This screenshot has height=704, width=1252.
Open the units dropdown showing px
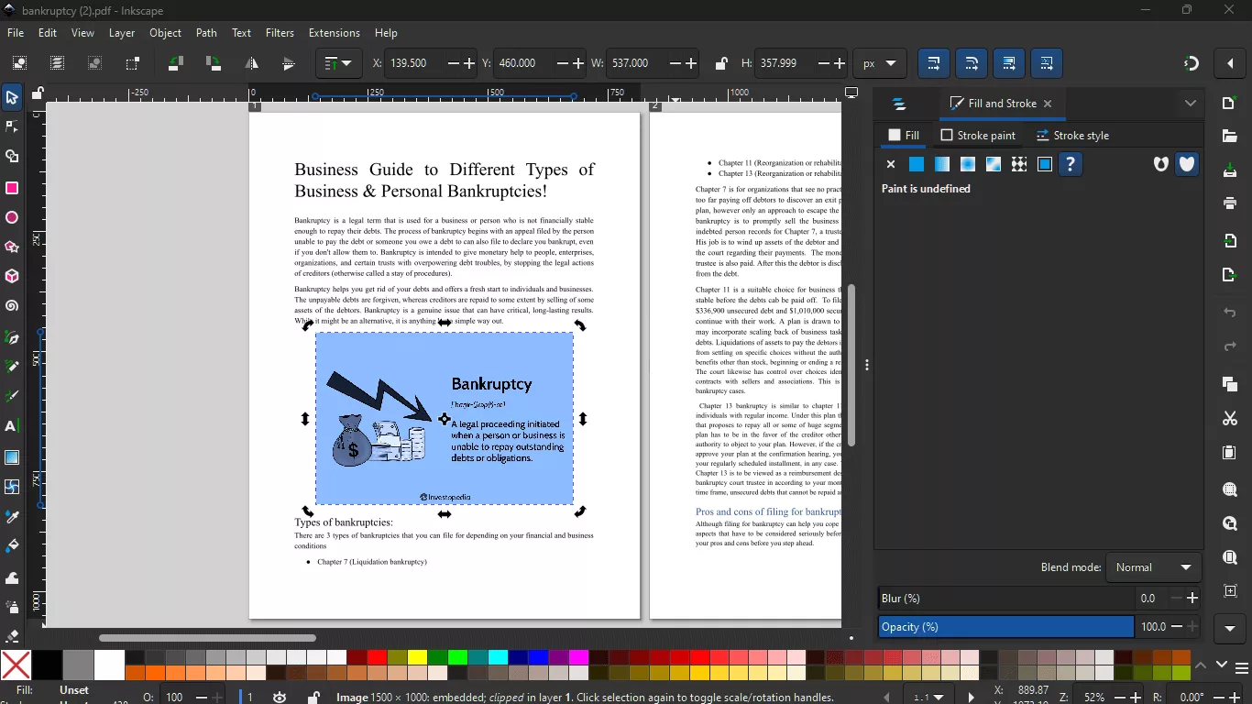(x=880, y=63)
